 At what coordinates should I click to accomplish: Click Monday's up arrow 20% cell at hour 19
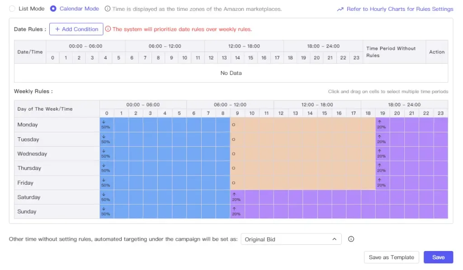[x=383, y=125]
